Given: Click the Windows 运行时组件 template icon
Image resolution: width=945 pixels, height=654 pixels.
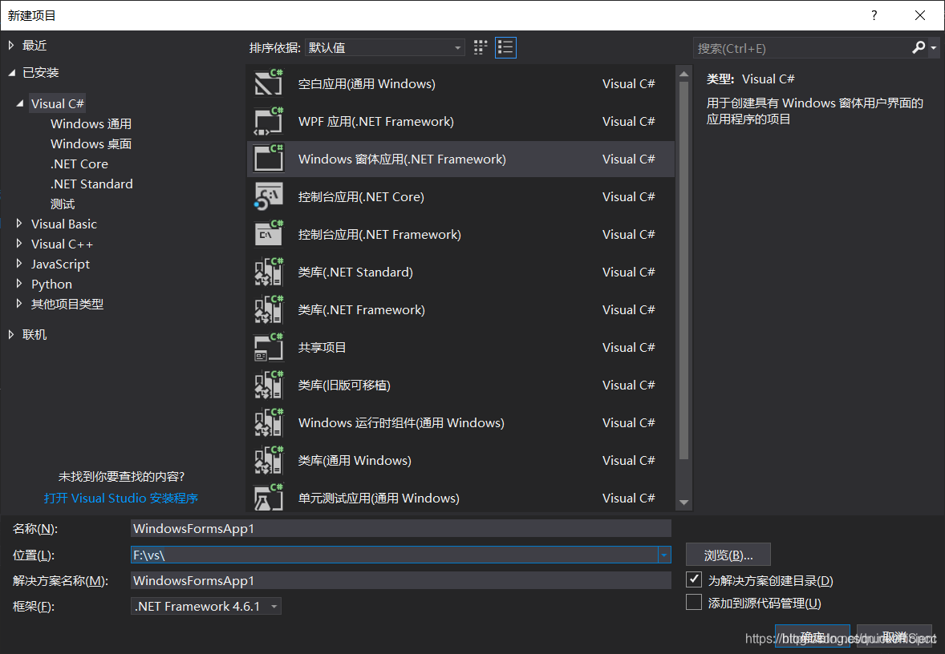Looking at the screenshot, I should coord(269,422).
